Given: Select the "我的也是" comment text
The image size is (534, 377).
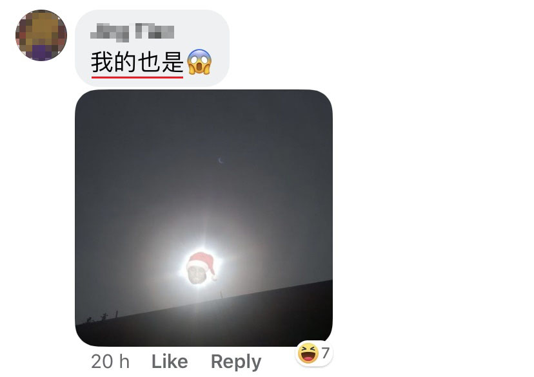Looking at the screenshot, I should [x=137, y=62].
